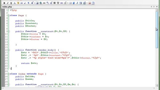Collapse the Page __construct function fold on line 9
The image size is (160, 90).
click(x=9, y=31)
